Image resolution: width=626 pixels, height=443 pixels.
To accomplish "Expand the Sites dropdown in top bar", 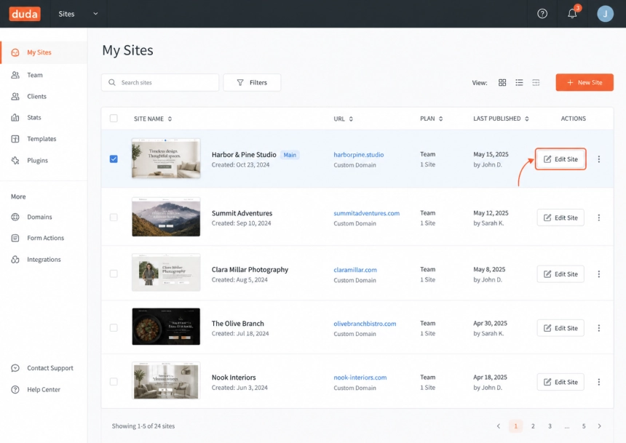I will pos(79,14).
